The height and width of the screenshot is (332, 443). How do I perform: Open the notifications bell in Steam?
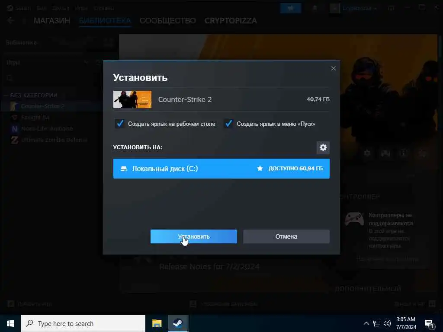(x=315, y=8)
